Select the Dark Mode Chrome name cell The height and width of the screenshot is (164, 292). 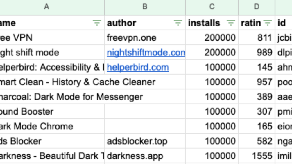pos(52,127)
